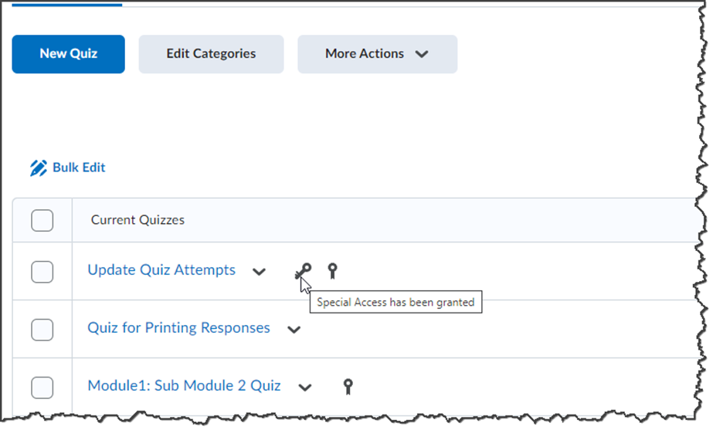Check the Update Quiz Attempts checkbox
This screenshot has width=713, height=430.
(x=42, y=272)
